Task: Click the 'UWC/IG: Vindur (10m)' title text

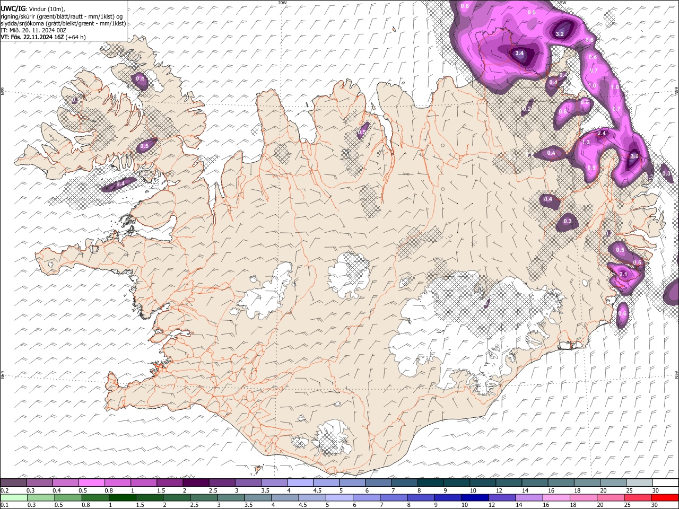Action: coord(33,9)
